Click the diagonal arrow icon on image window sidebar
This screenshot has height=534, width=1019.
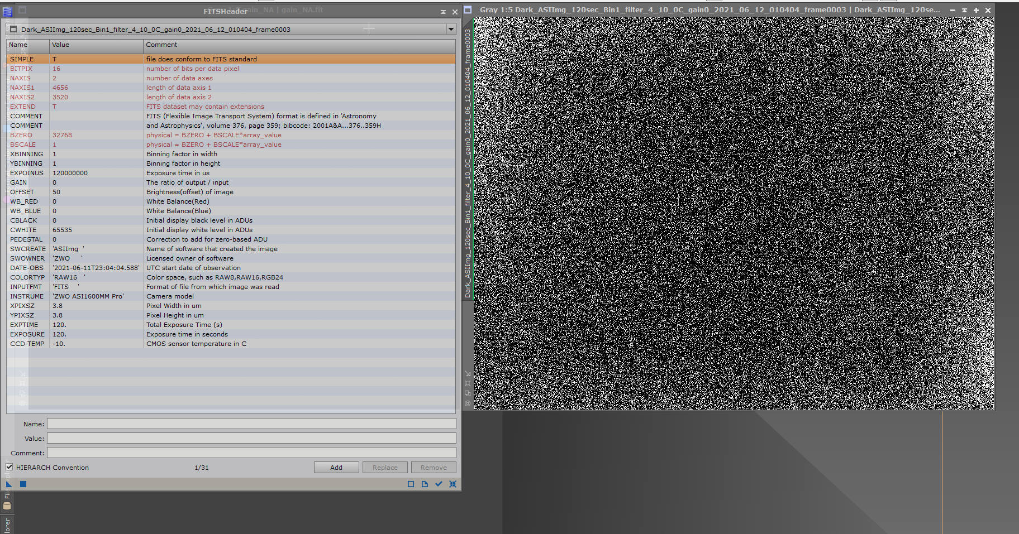coord(468,373)
